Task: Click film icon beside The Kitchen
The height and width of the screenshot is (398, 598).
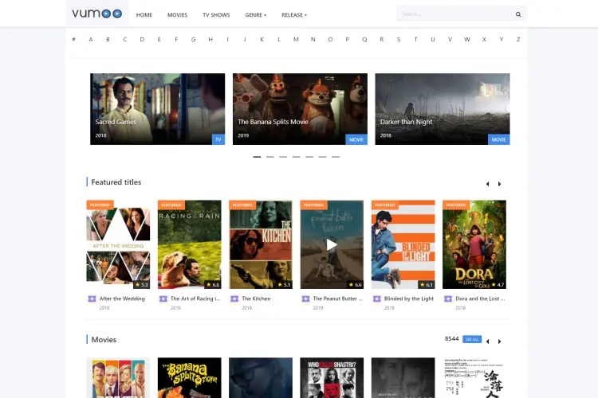Action: pos(234,299)
